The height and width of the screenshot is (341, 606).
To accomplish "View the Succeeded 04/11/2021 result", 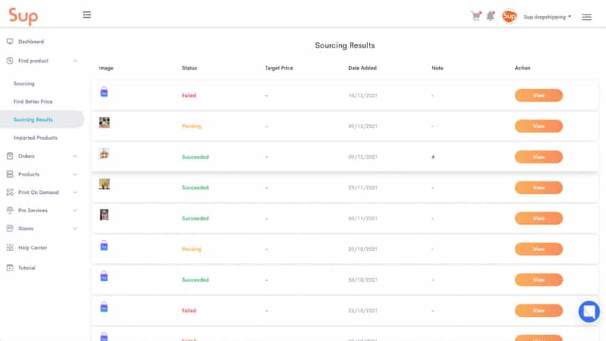I will pyautogui.click(x=539, y=219).
